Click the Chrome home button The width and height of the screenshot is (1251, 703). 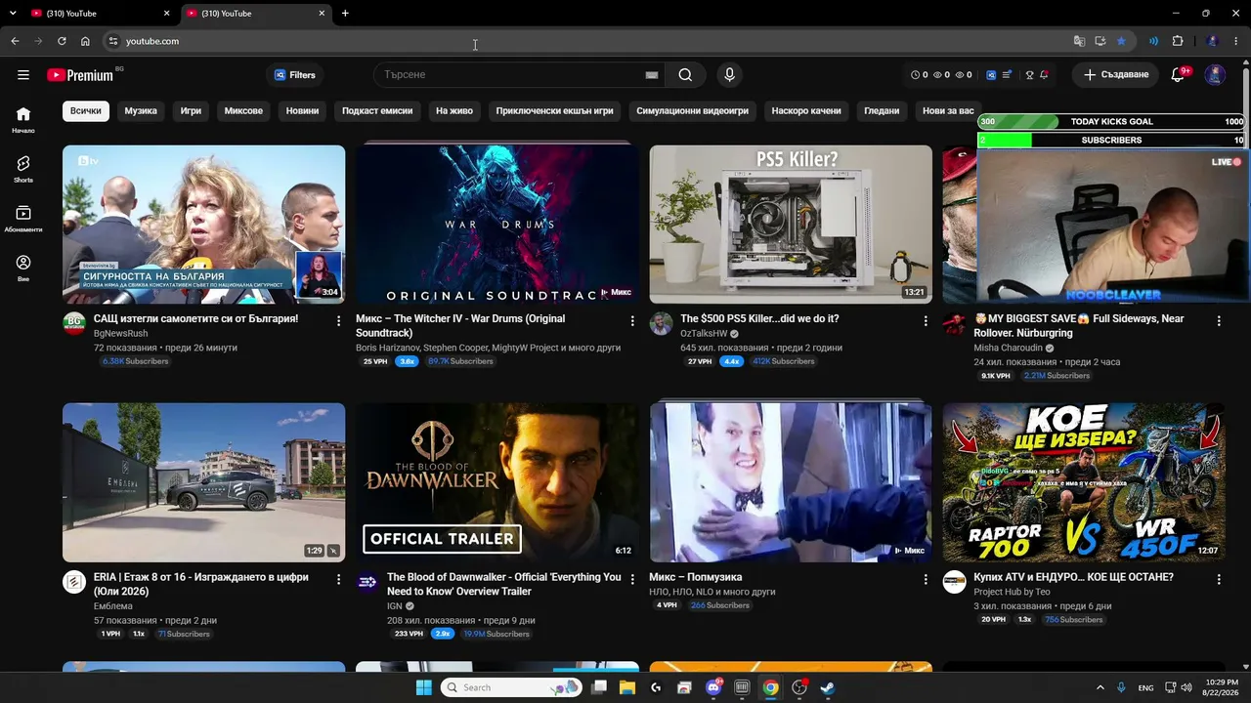click(x=85, y=41)
